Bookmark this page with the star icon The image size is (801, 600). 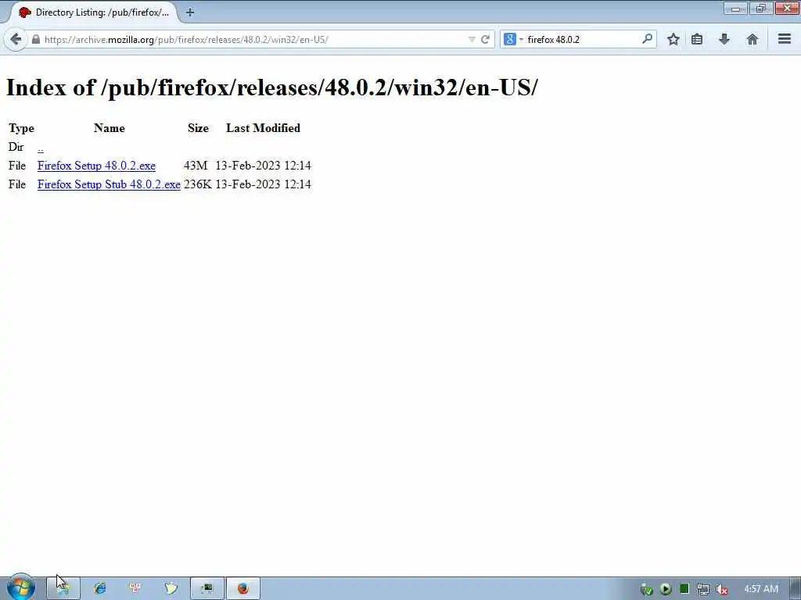click(x=673, y=39)
